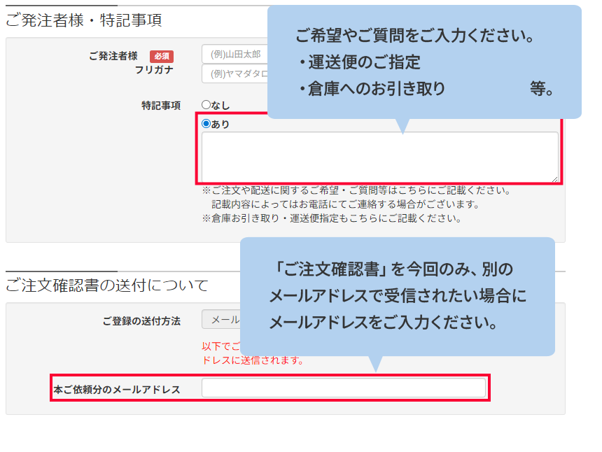Focus the 本ご依頼分のメールアドレス input
The image size is (602, 452).
343,388
